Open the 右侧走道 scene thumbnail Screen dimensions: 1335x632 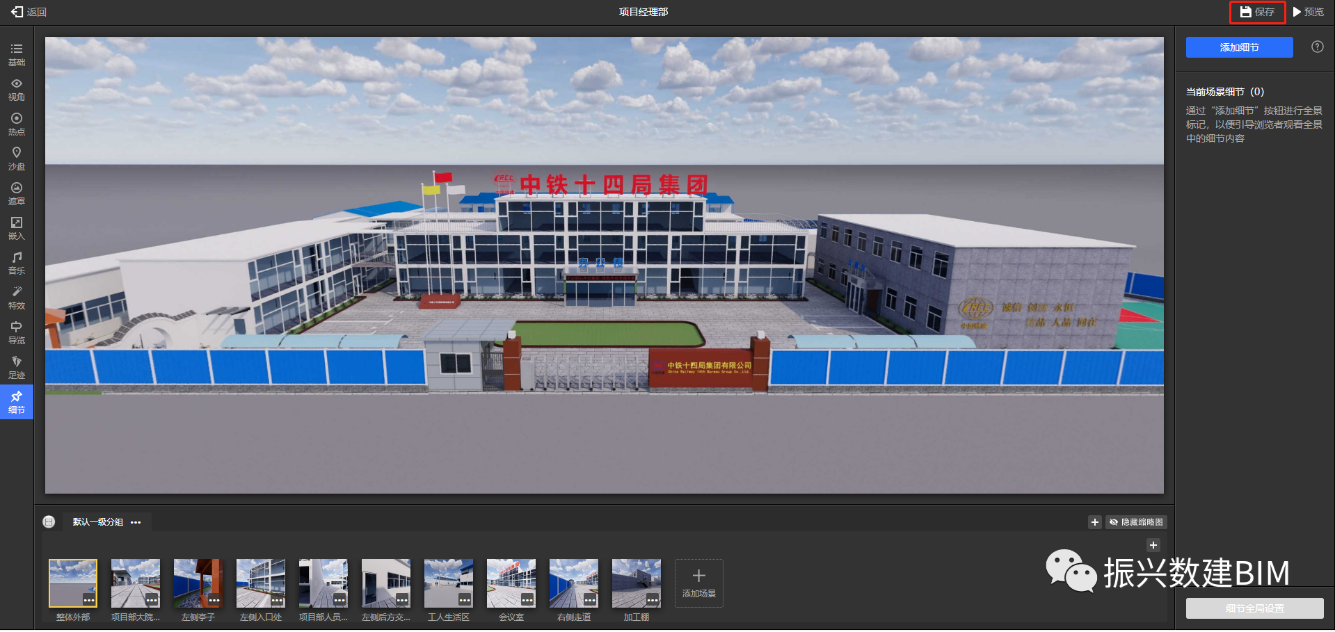[574, 583]
